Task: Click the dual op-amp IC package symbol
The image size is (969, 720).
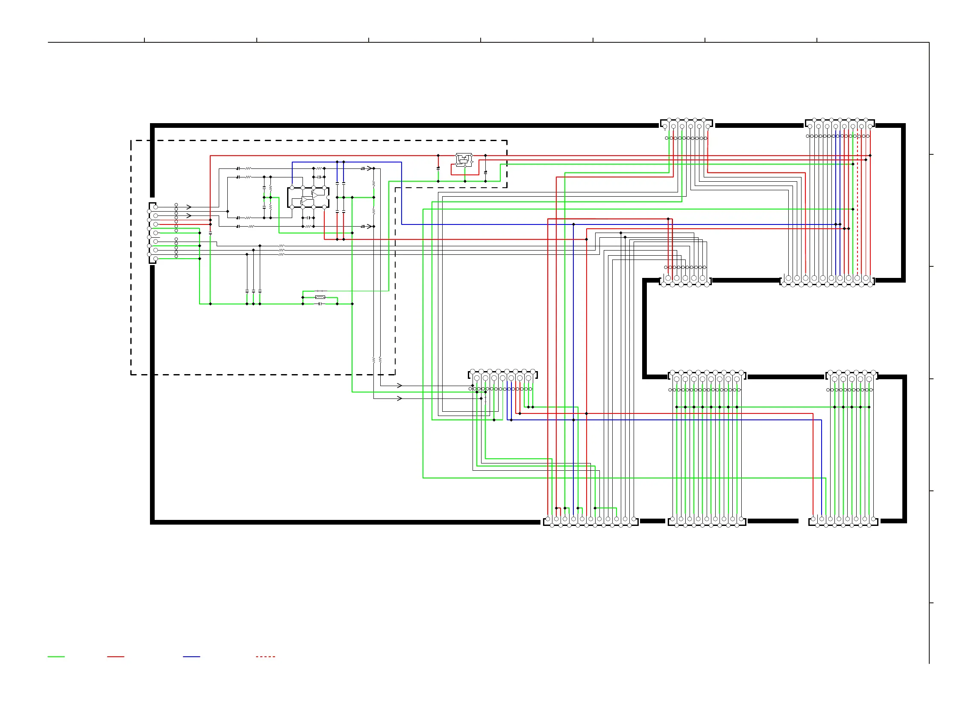Action: [308, 198]
